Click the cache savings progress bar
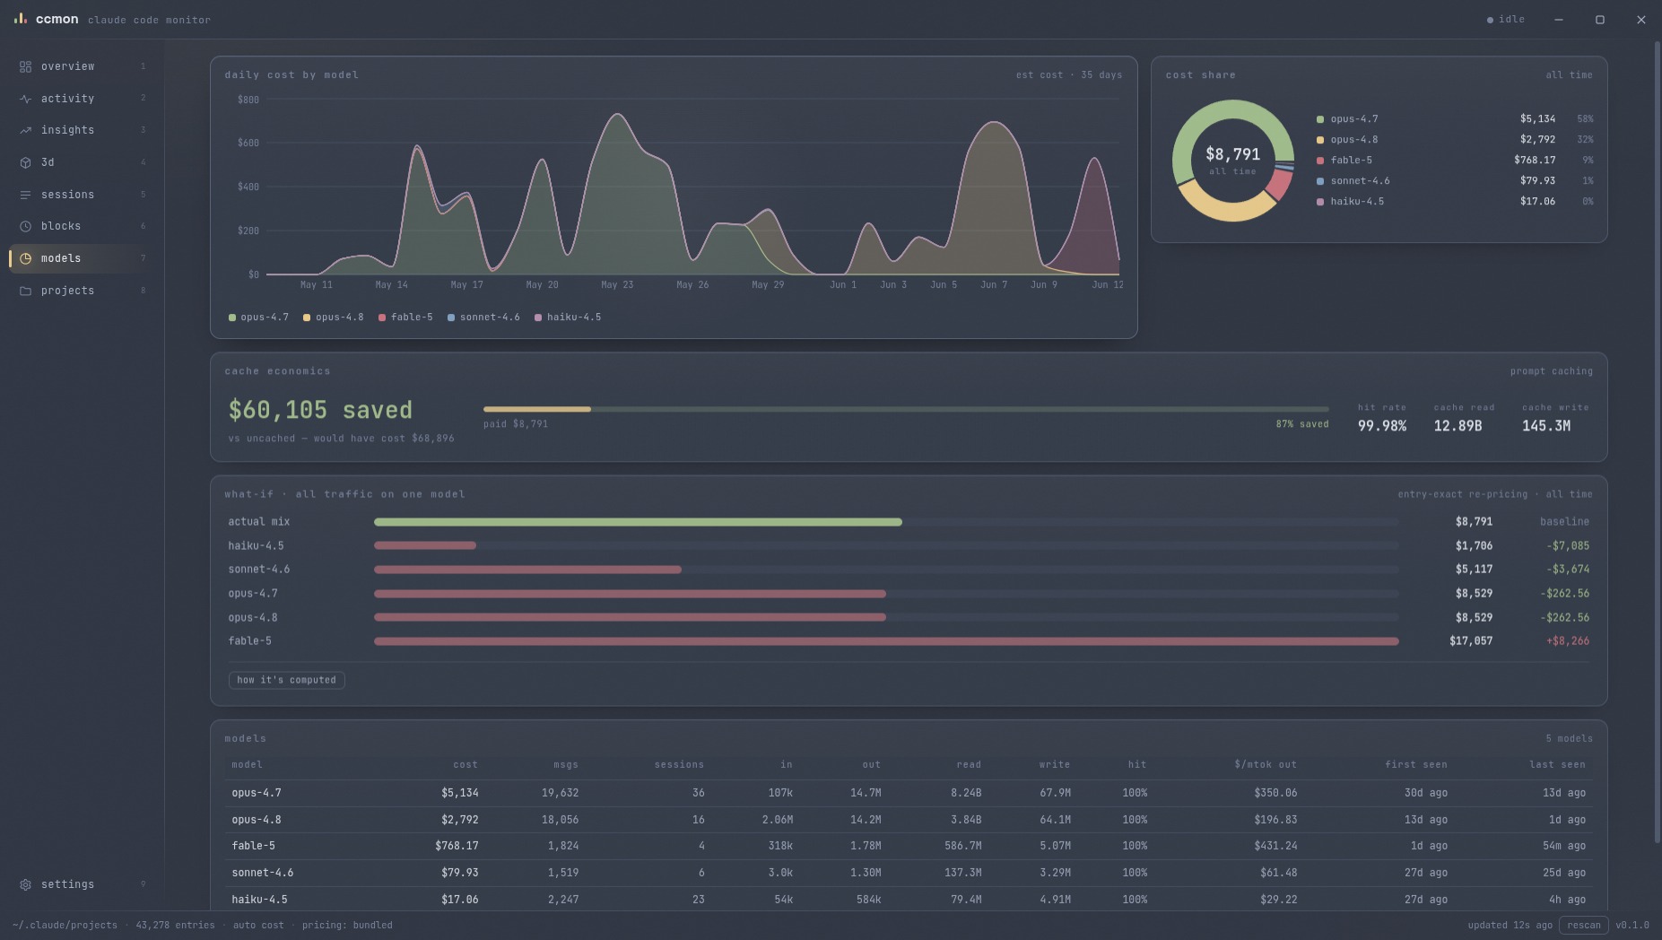Screen dimensions: 1662x940 [906, 409]
